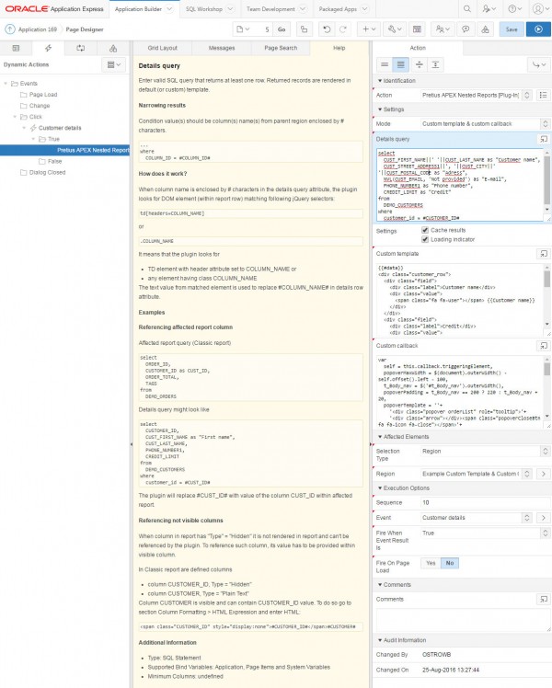Open Action list-of-values picker icon

(543, 96)
